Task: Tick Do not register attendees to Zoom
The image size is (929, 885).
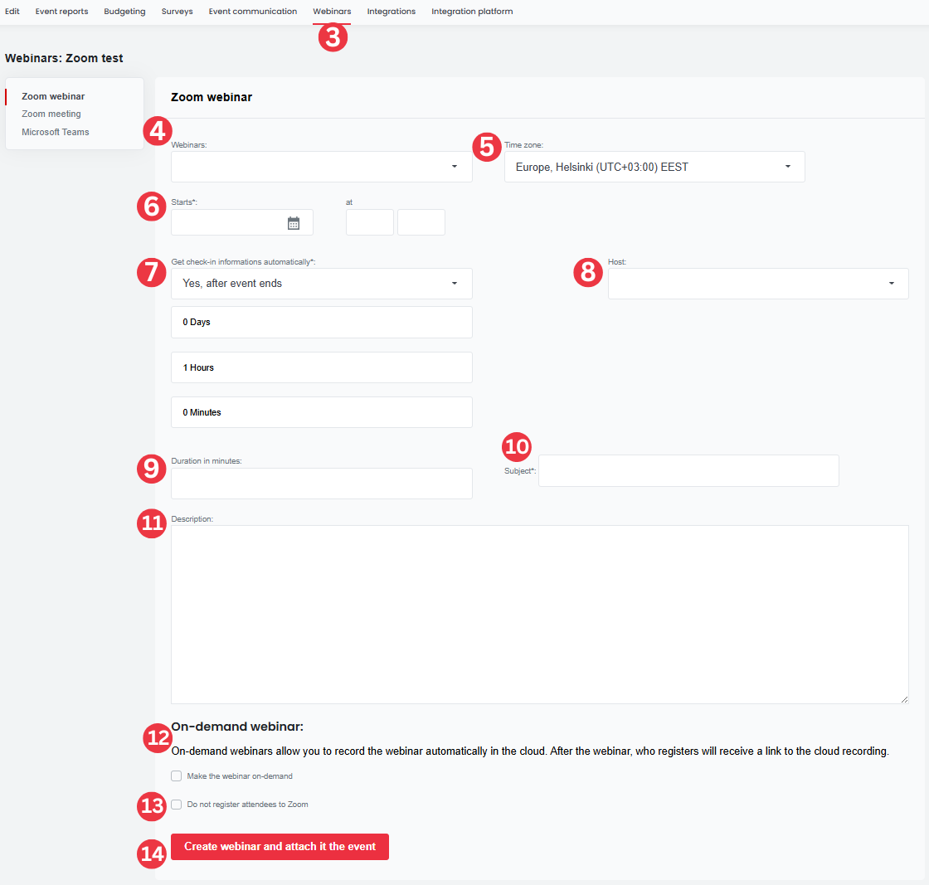Action: point(177,805)
